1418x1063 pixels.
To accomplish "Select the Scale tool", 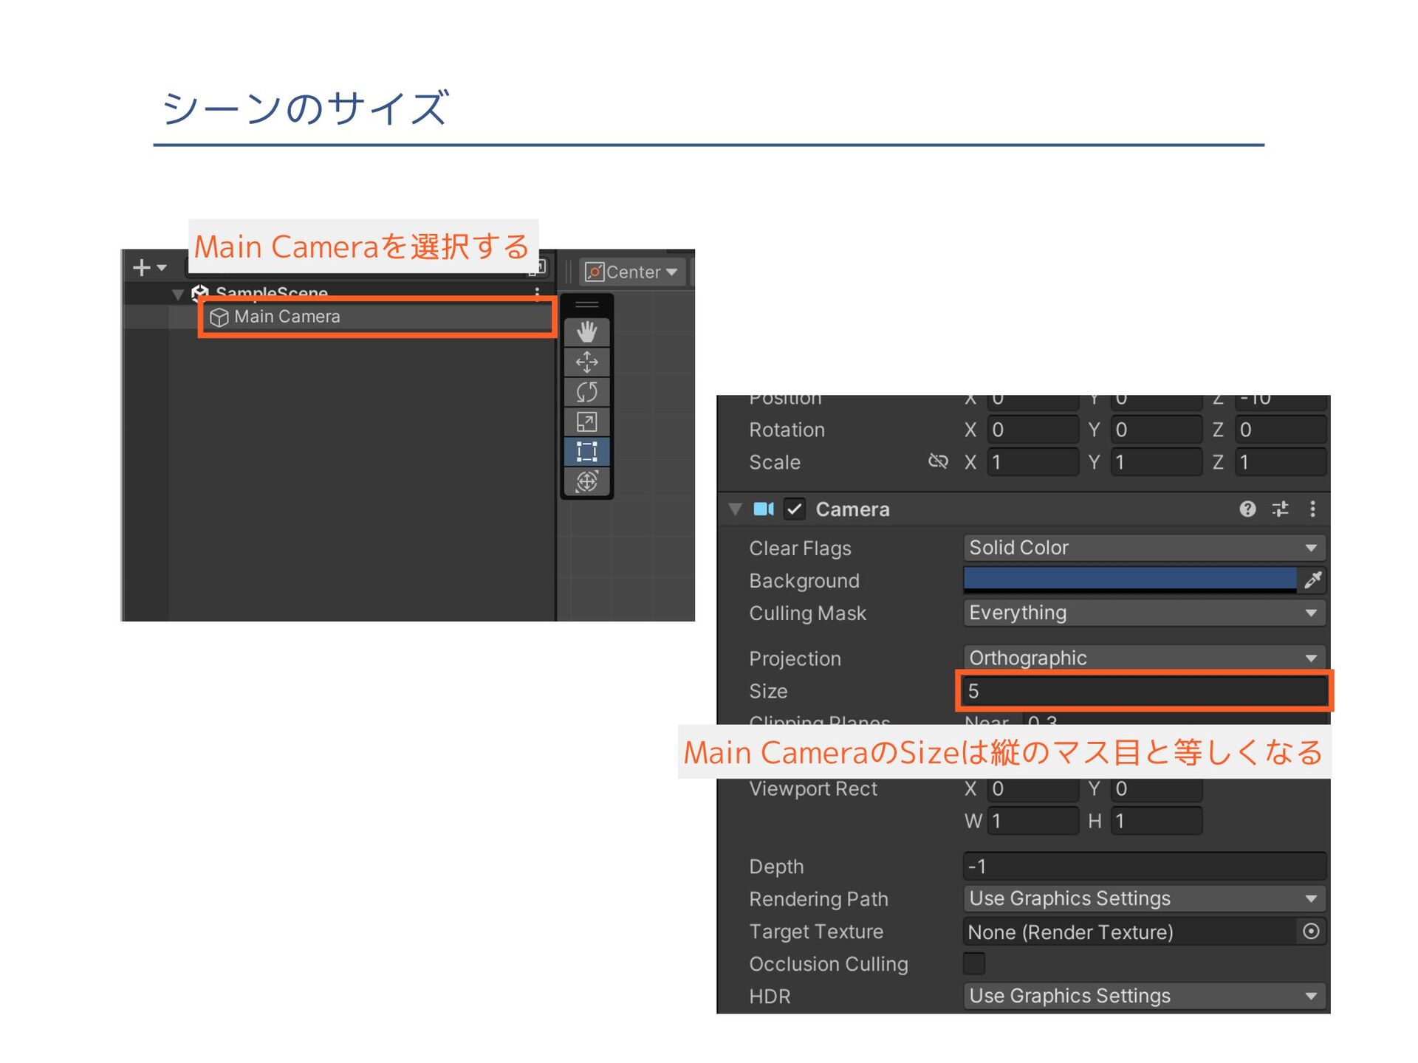I will click(x=586, y=422).
